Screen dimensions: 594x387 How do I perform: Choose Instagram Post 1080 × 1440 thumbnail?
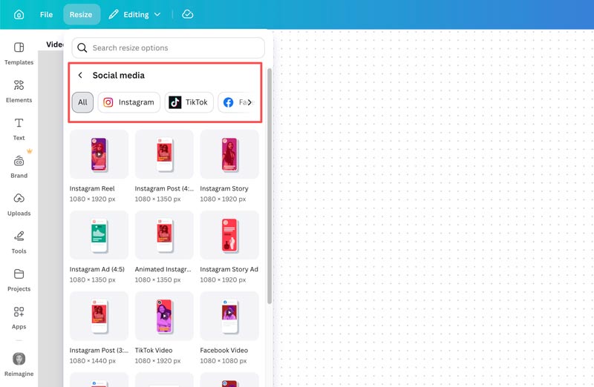coord(99,316)
